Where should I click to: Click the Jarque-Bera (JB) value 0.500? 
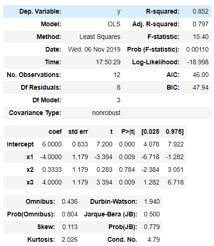(152, 214)
